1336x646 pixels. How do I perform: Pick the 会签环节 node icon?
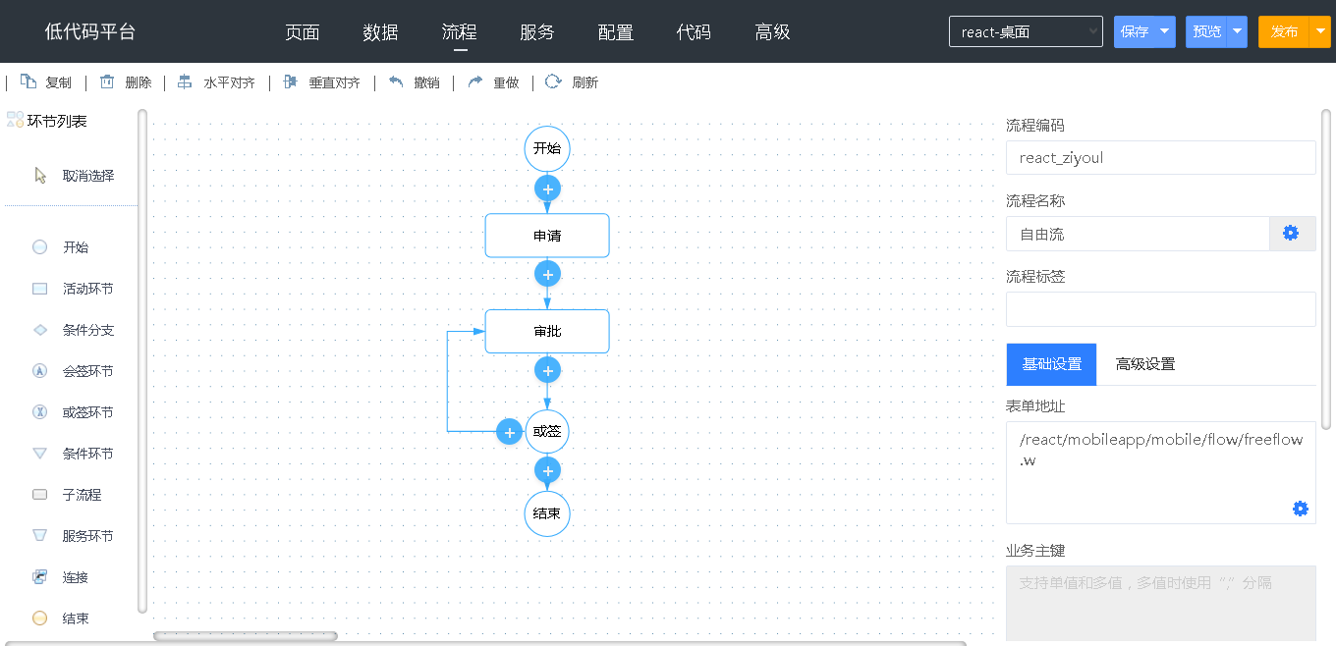pyautogui.click(x=40, y=371)
